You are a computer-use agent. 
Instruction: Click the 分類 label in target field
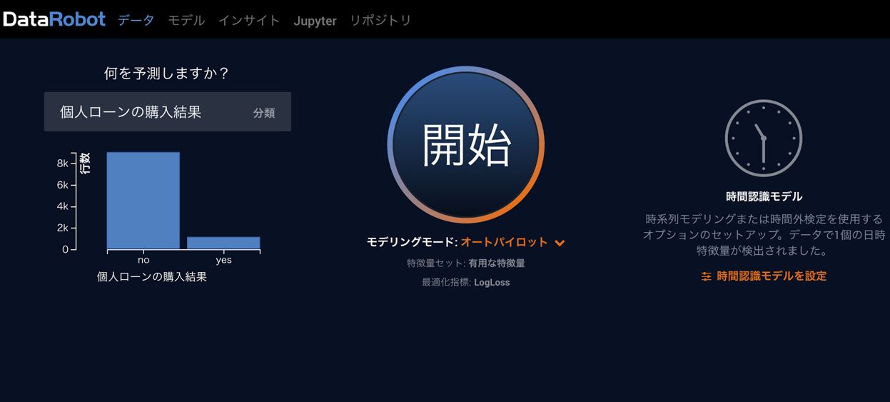264,113
